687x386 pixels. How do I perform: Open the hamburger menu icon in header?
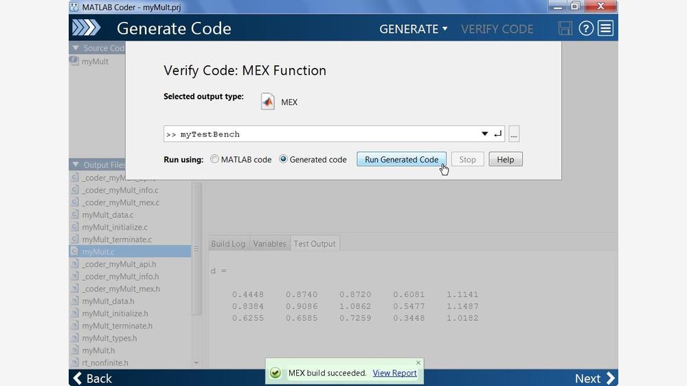[x=606, y=28]
